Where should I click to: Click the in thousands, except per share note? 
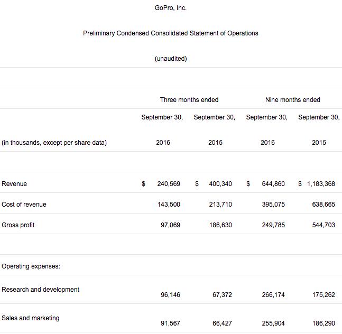tap(54, 143)
